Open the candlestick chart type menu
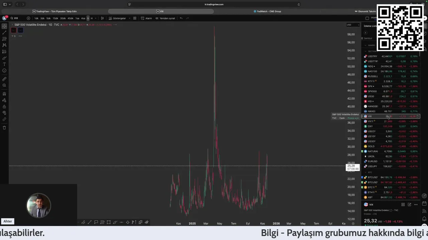 pos(102,18)
